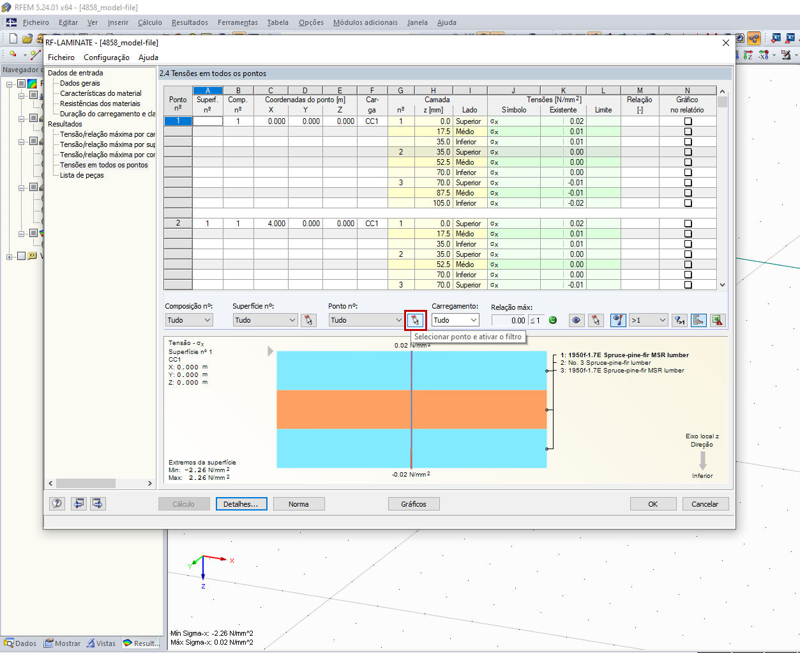This screenshot has height=653, width=800.
Task: Toggle the first navigator tree checkbox
Action: [21, 84]
